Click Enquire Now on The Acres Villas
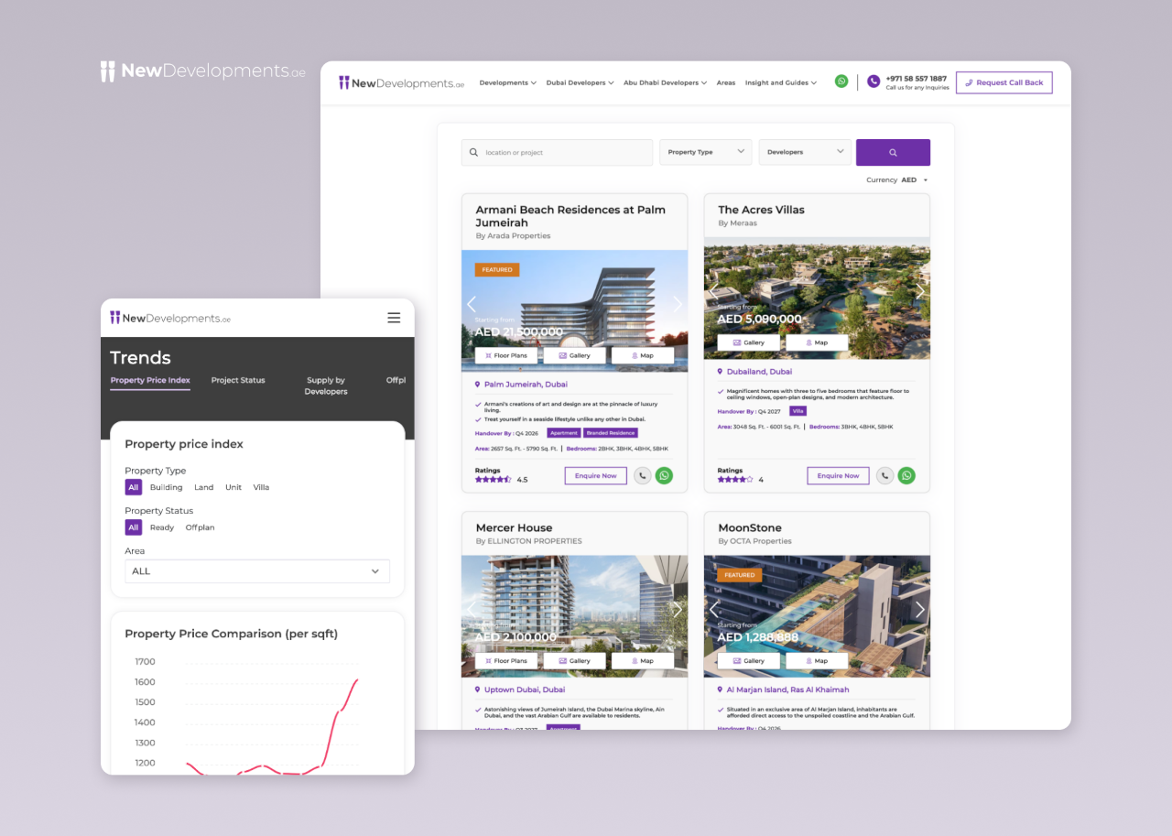1172x836 pixels. pyautogui.click(x=838, y=475)
